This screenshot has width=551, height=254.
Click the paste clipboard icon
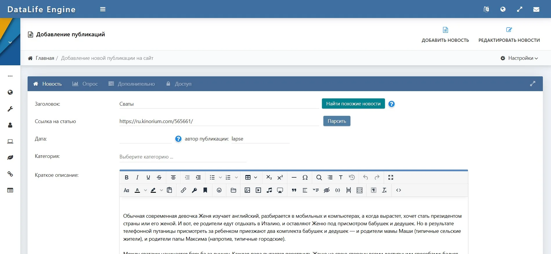point(170,190)
